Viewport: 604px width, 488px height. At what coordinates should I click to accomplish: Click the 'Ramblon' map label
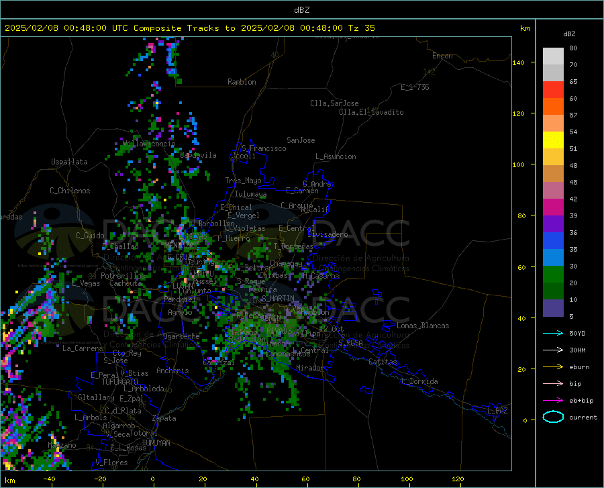[x=242, y=82]
